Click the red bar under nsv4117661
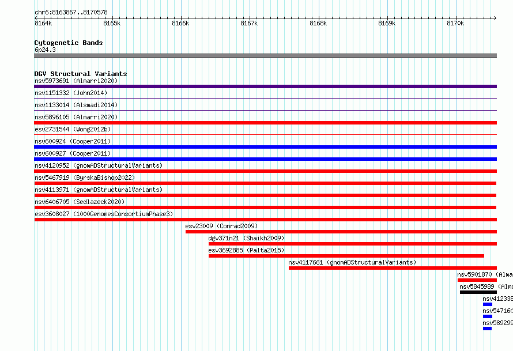This screenshot has width=513, height=351. (x=393, y=268)
